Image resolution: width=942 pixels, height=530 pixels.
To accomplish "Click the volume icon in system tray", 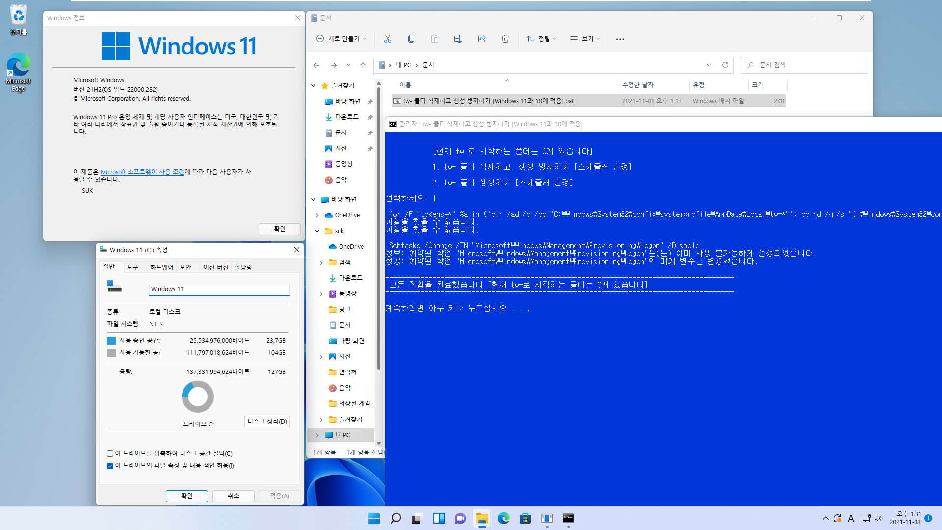I will (x=878, y=518).
